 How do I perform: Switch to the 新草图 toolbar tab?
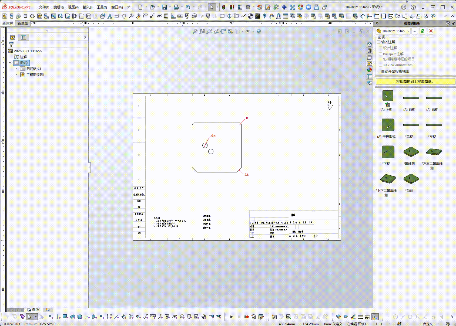coord(23,23)
